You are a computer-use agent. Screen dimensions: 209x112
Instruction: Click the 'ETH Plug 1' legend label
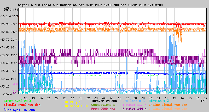(72, 102)
